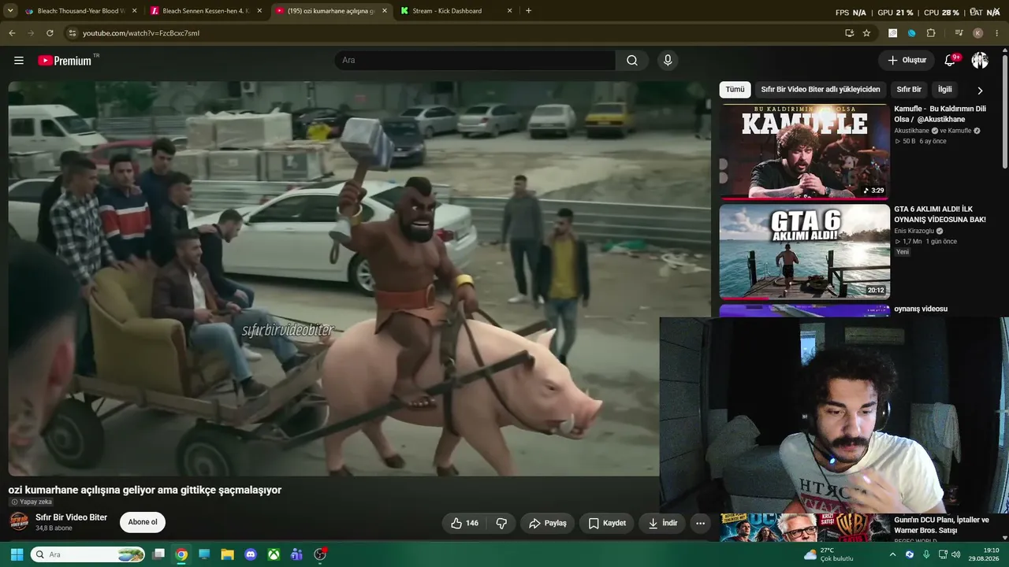Open the Chrome extensions puzzle icon
The width and height of the screenshot is (1009, 567).
[x=931, y=33]
